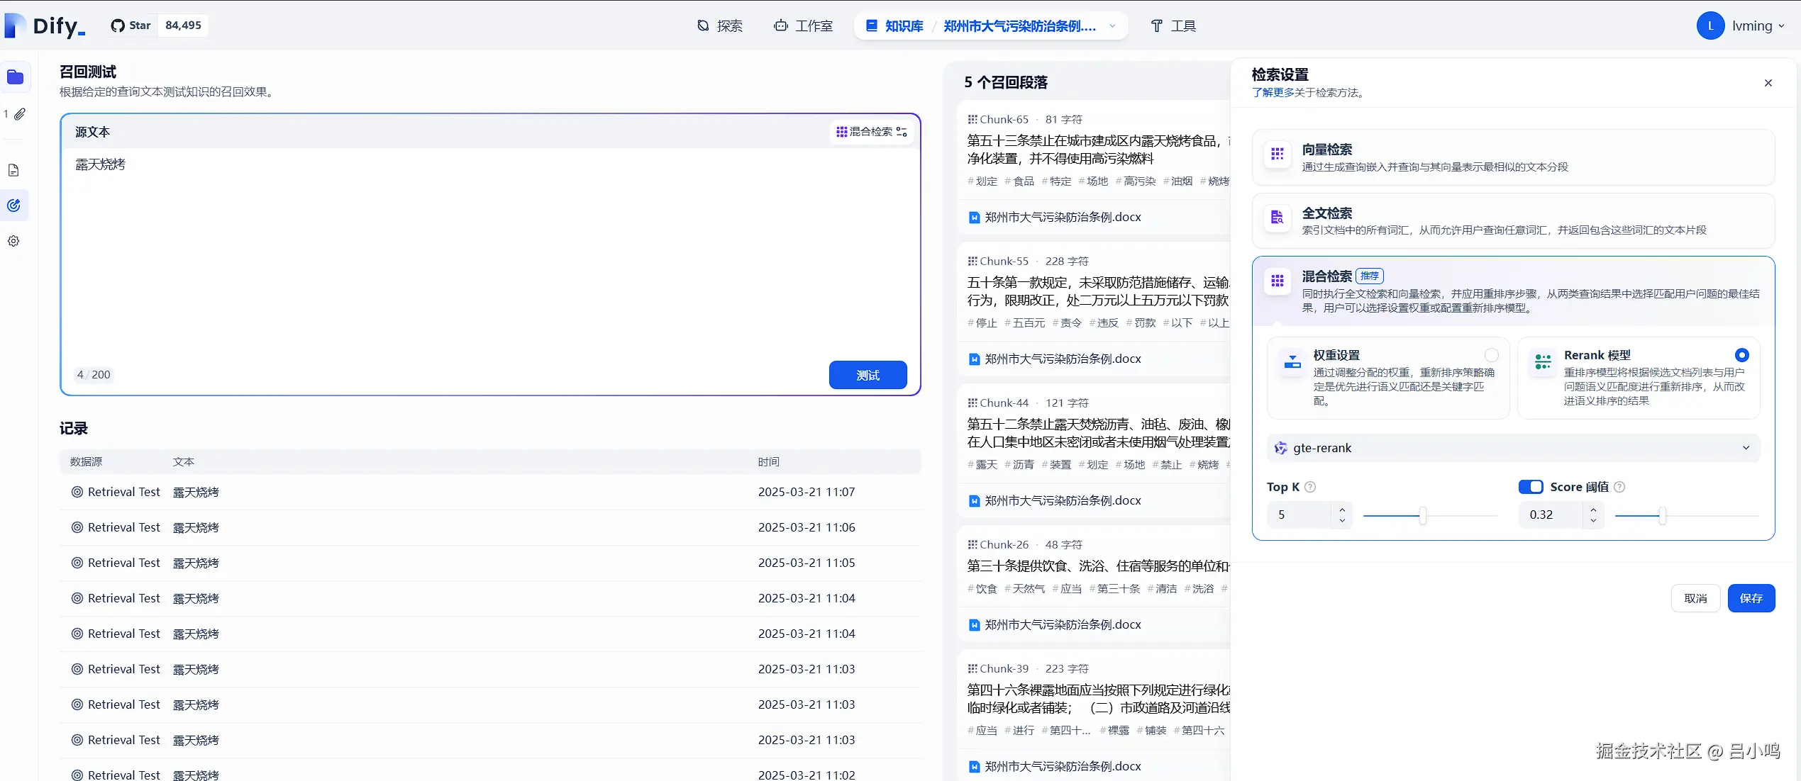Click the Top K help icon

tap(1311, 487)
